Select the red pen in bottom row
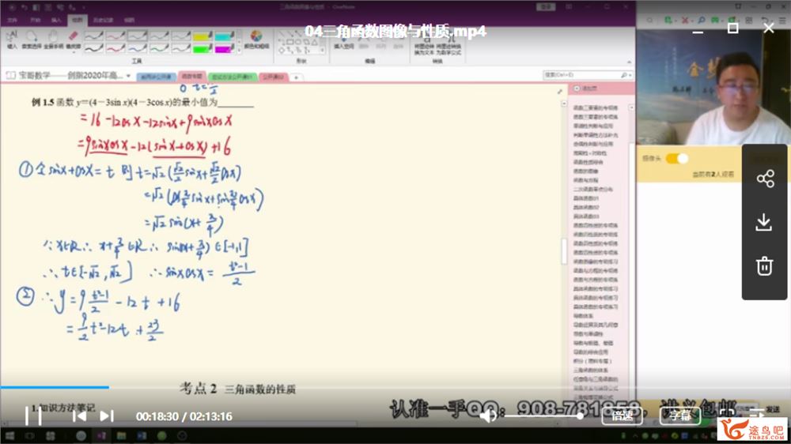The image size is (791, 444). pos(115,48)
